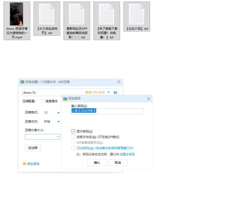Click the 确认 button
245x200 pixels.
click(x=97, y=163)
